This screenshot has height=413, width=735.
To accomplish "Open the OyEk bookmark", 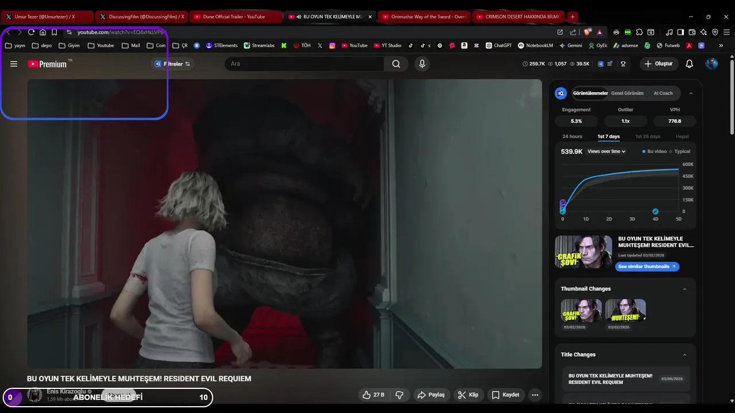I will pyautogui.click(x=598, y=45).
